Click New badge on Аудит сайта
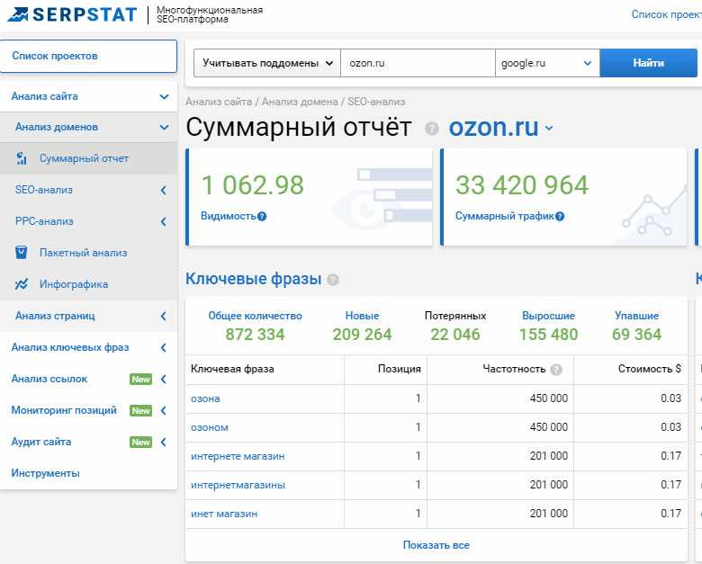 click(x=141, y=443)
